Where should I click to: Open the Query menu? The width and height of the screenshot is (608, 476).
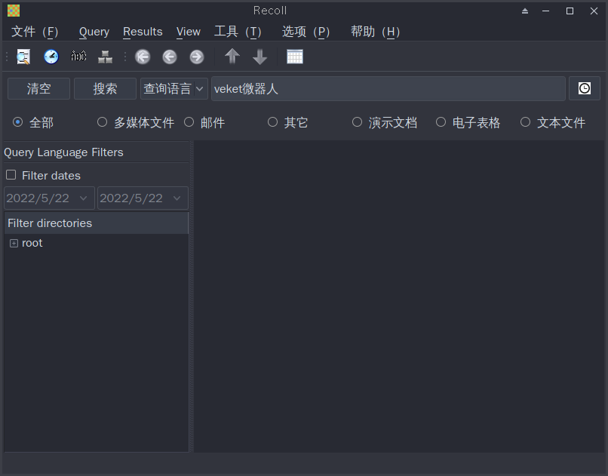coord(94,32)
